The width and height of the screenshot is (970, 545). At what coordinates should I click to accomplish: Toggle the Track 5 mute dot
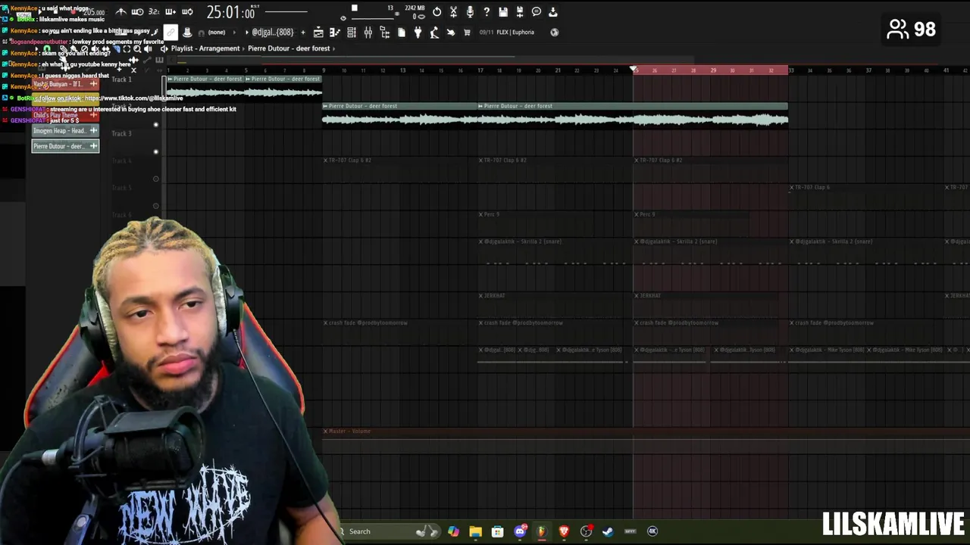(x=156, y=206)
